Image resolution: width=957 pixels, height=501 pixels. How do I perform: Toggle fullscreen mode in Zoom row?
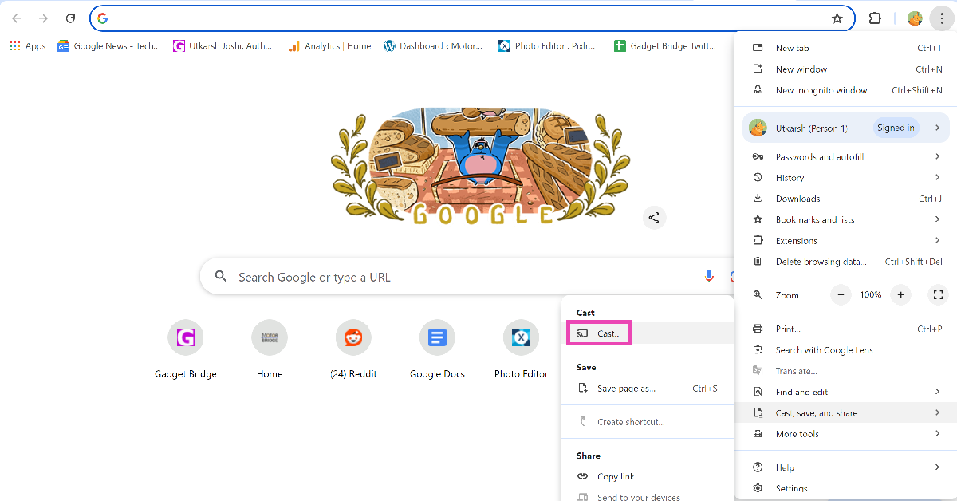click(x=938, y=295)
